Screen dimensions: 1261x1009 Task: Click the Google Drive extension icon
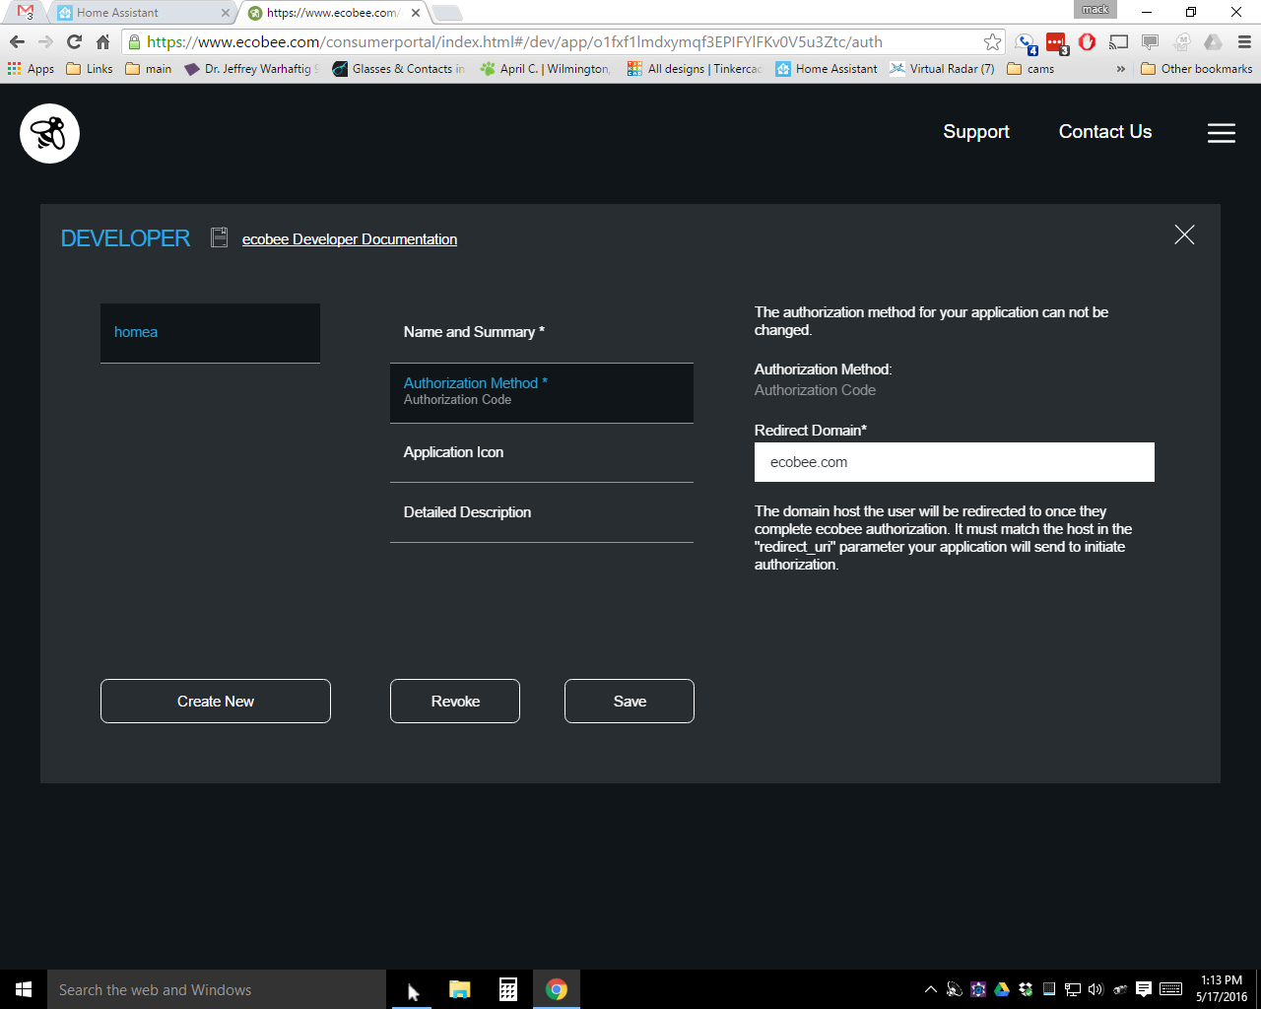(x=1213, y=41)
